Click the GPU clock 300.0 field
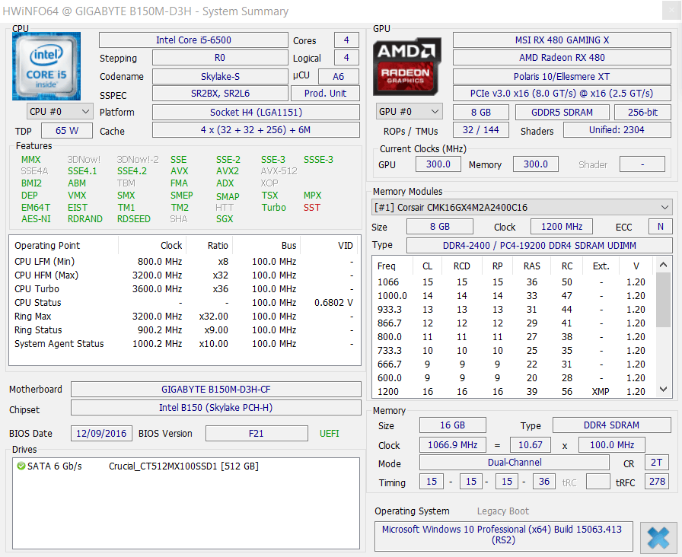682x557 pixels. (x=438, y=164)
